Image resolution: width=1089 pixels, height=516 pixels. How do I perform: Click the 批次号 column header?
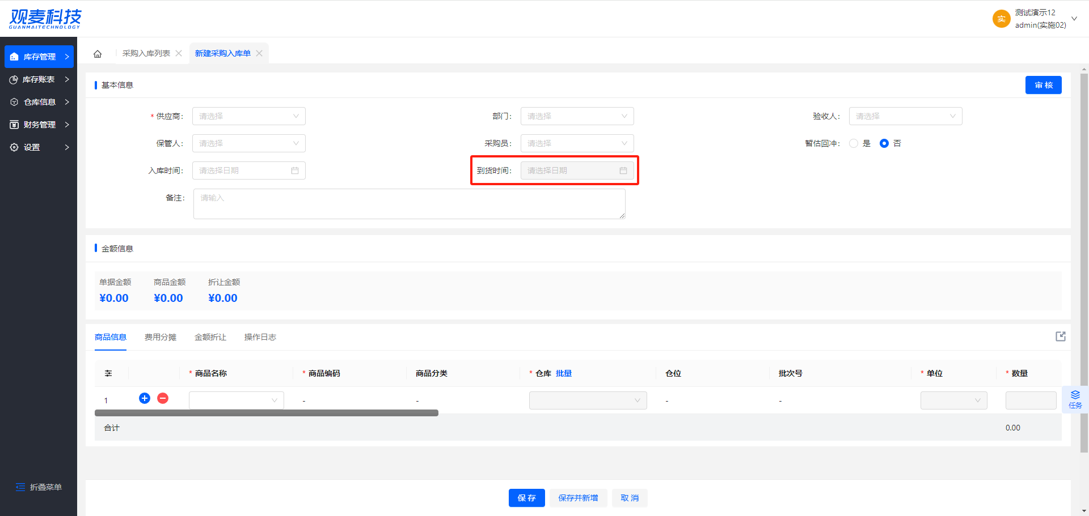(791, 373)
